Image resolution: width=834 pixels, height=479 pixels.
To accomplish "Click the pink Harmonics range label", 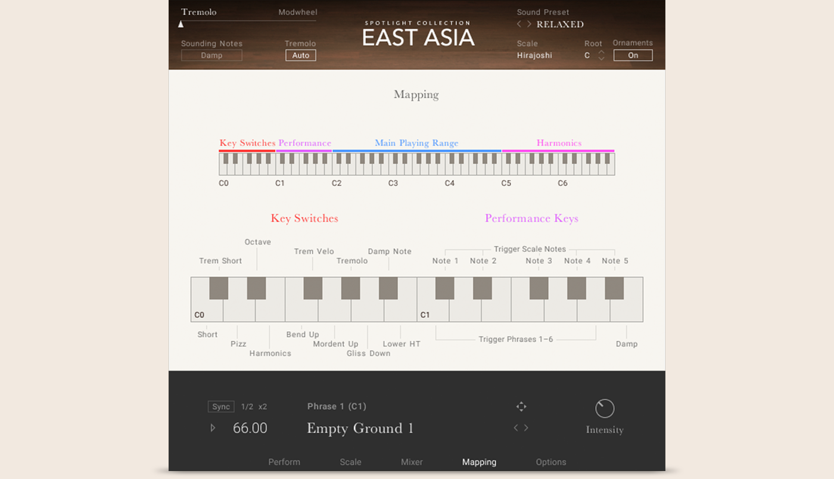I will [559, 143].
